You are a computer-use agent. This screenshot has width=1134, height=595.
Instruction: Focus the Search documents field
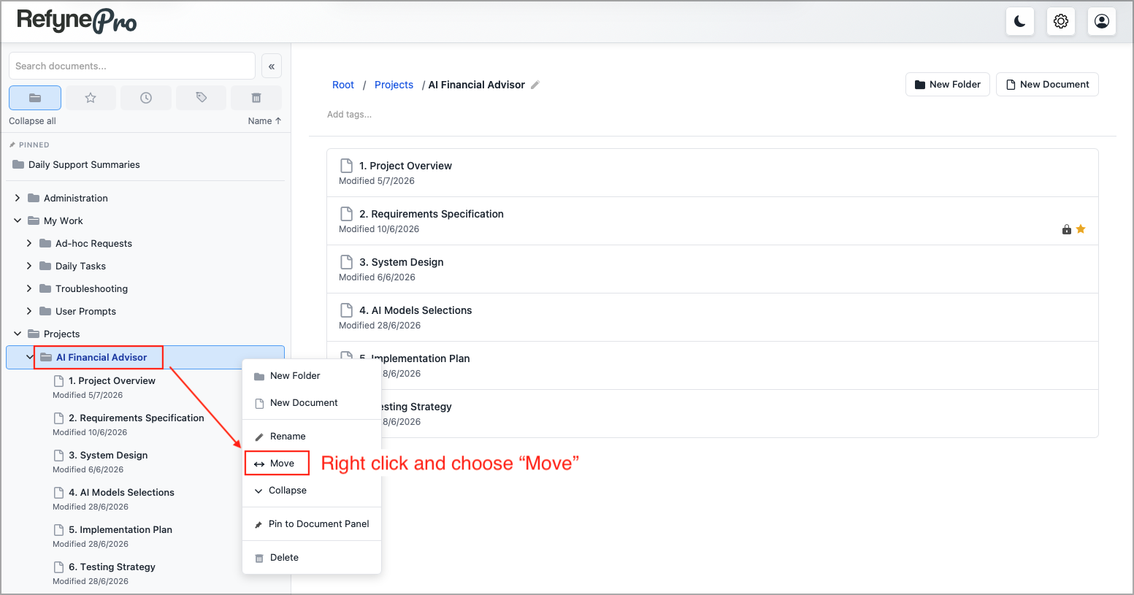point(132,66)
